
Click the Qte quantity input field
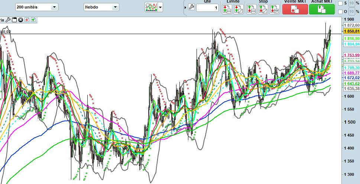pos(207,8)
